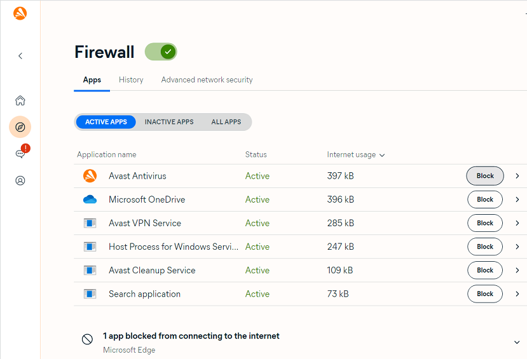Collapse sidebar with the back arrow
The image size is (527, 359).
pyautogui.click(x=20, y=56)
